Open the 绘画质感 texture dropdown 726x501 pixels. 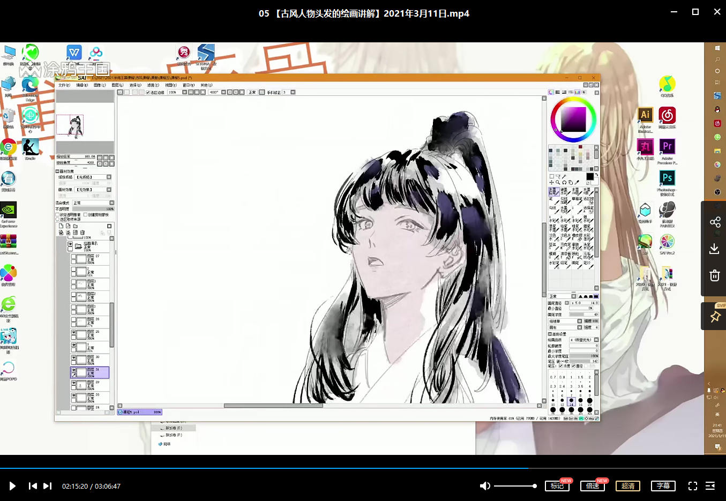click(x=93, y=177)
